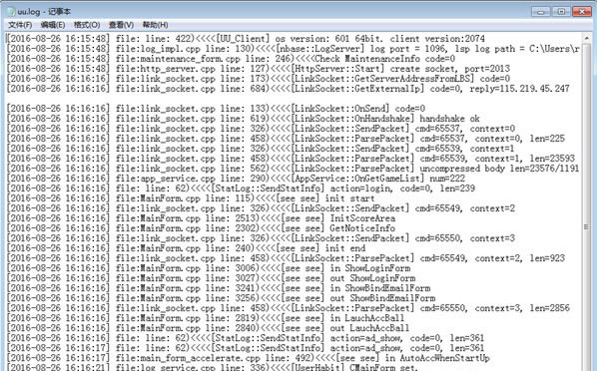Click the vertical scrollbar thumb grip
This screenshot has height=371, width=597.
pyautogui.click(x=586, y=226)
